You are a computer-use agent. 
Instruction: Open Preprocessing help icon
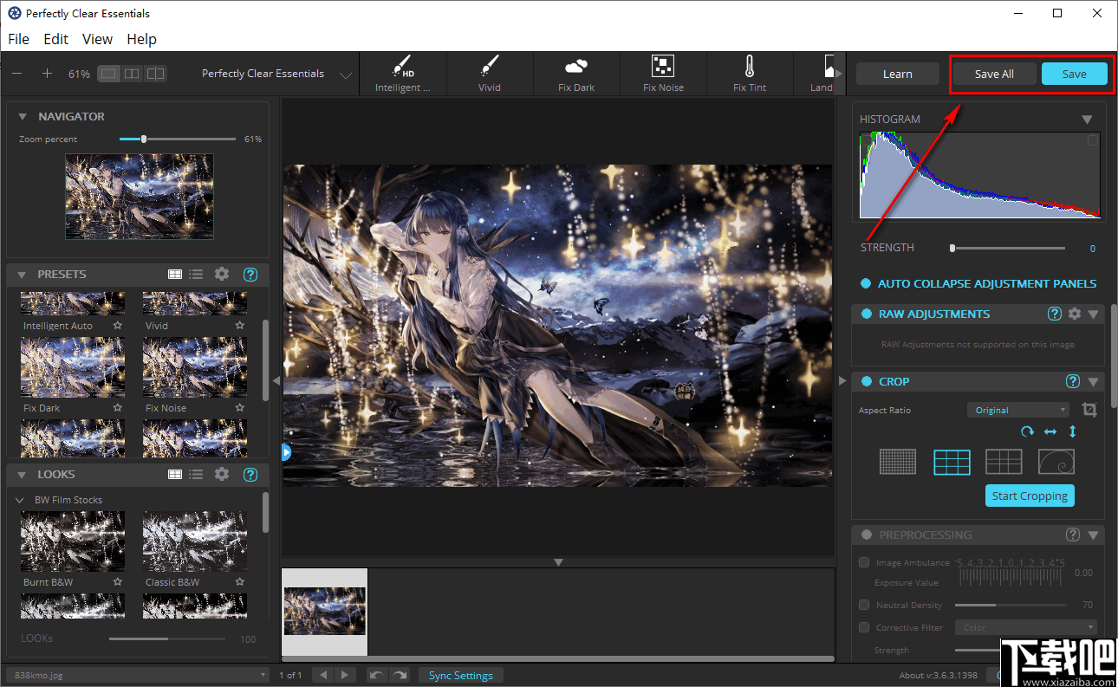[x=1073, y=535]
